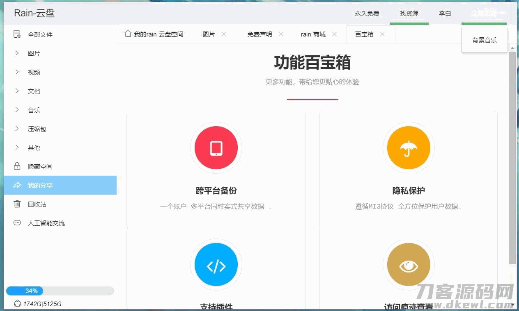Click the 找资源 navigation link
Viewport: 519px width, 311px height.
point(409,14)
